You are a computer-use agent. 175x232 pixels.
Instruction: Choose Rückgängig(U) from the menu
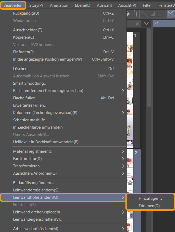[x=63, y=13]
